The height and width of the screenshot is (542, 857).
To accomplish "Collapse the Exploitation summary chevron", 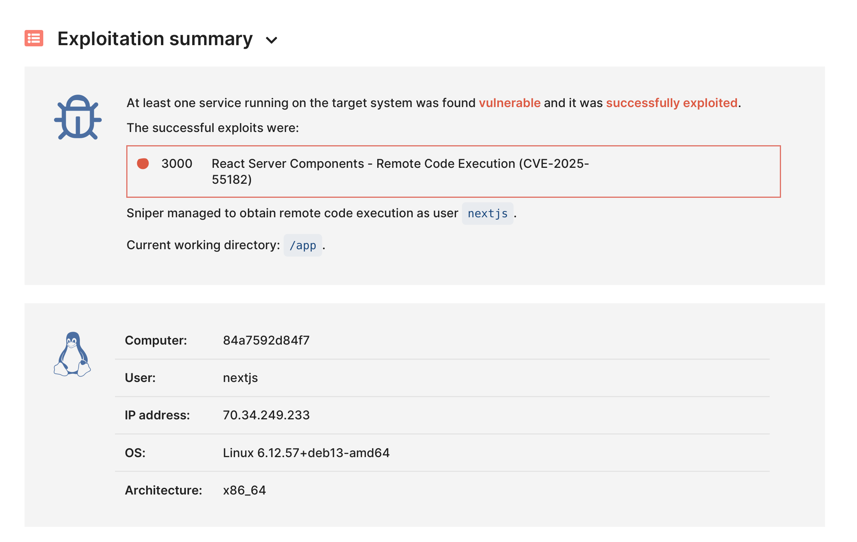I will tap(271, 40).
